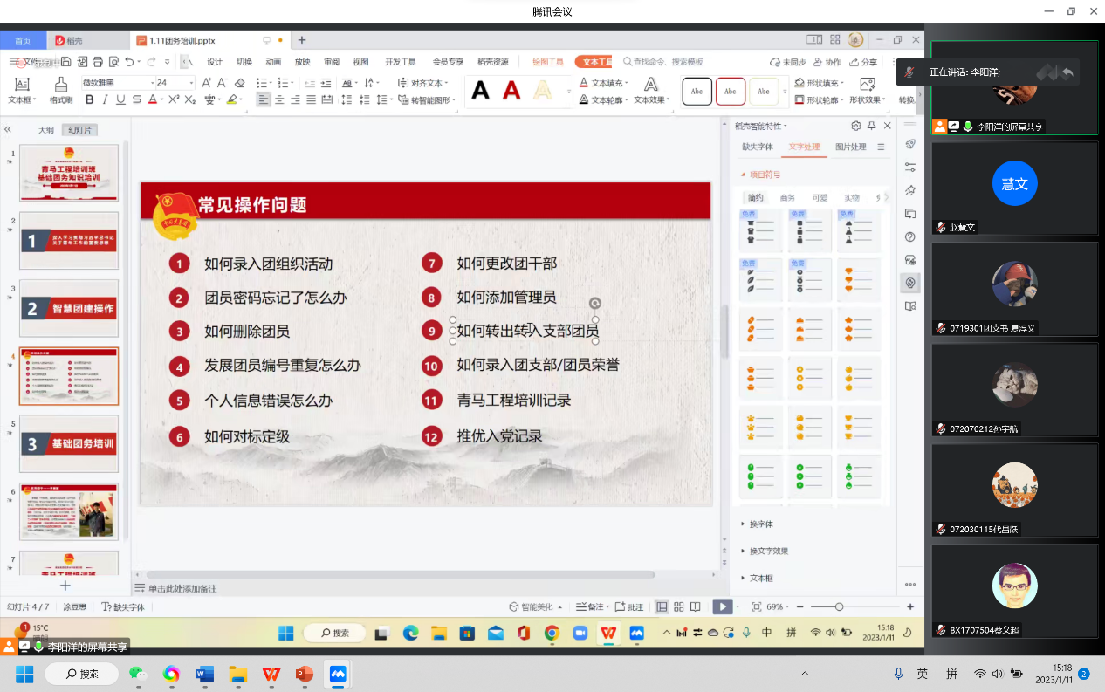Open settings gear in 稻壳智能特性 panel
This screenshot has height=692, width=1105.
(855, 126)
